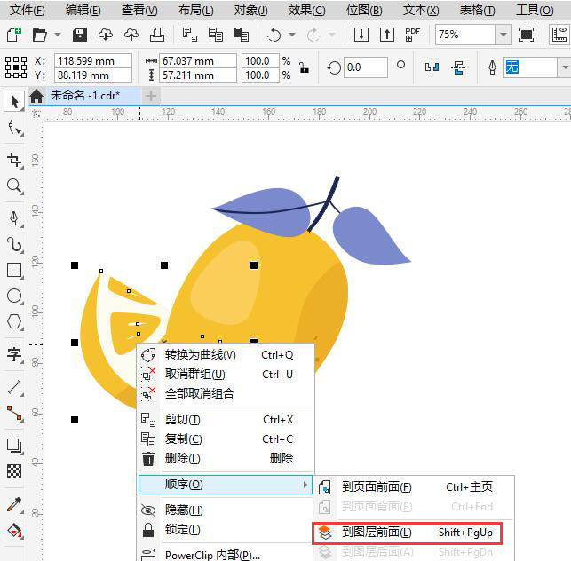Open the 布局(L) menu
The width and height of the screenshot is (571, 561).
(196, 10)
